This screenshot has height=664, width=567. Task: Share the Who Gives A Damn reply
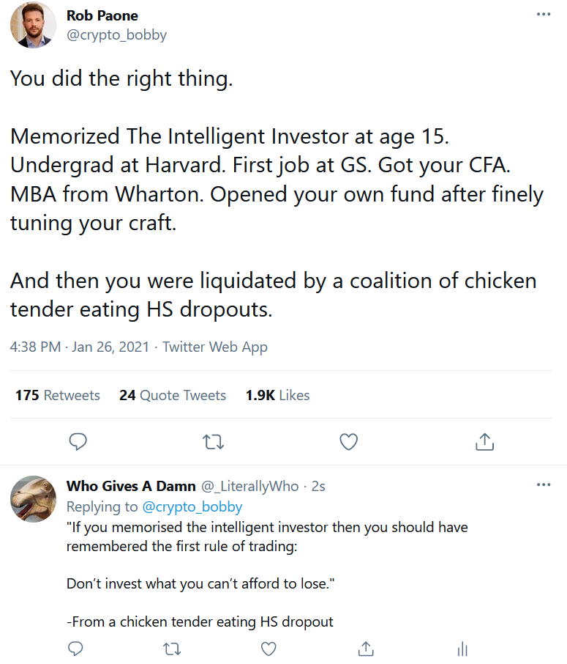365,649
